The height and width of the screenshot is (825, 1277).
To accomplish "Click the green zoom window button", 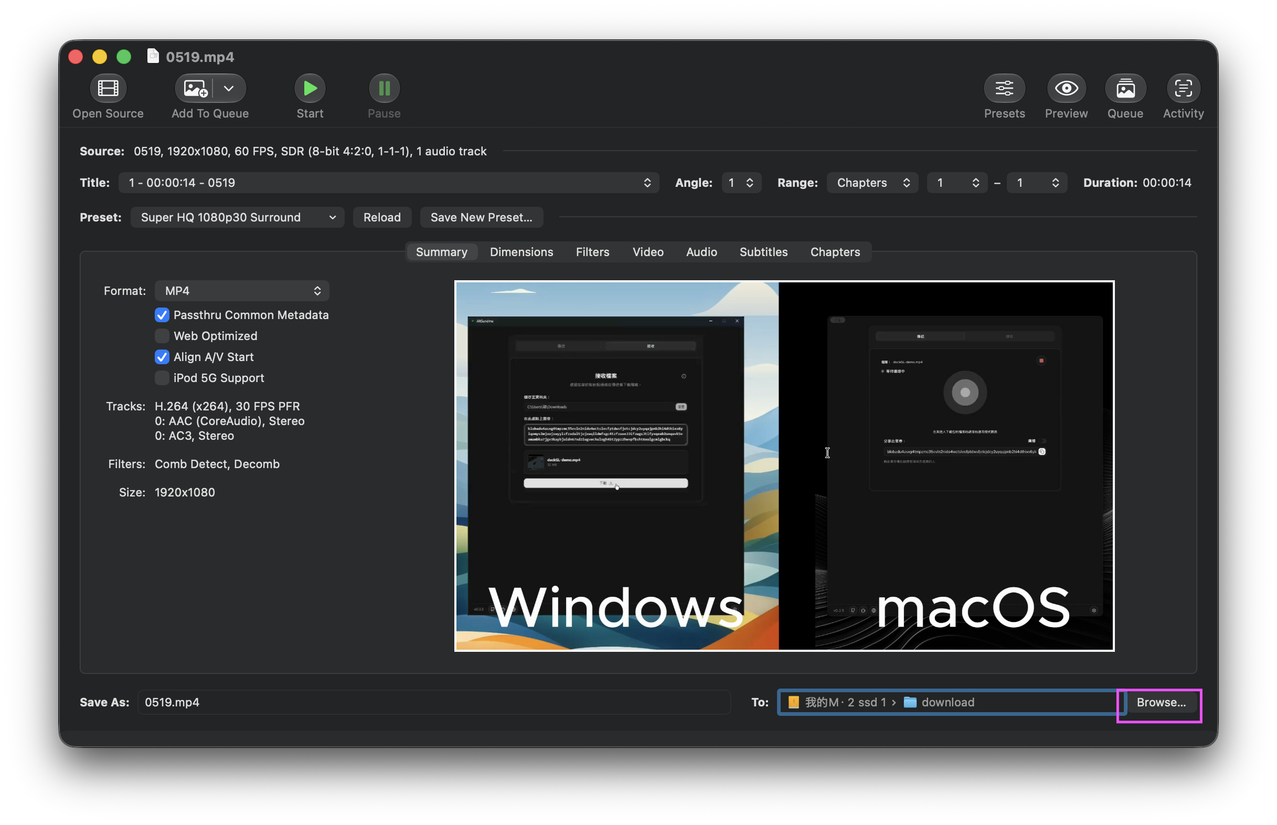I will [124, 56].
